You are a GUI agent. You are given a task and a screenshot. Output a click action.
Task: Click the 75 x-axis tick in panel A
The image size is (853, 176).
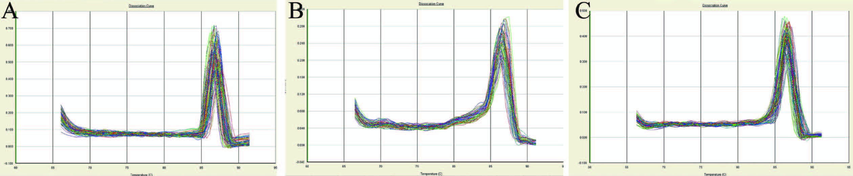[127, 167]
